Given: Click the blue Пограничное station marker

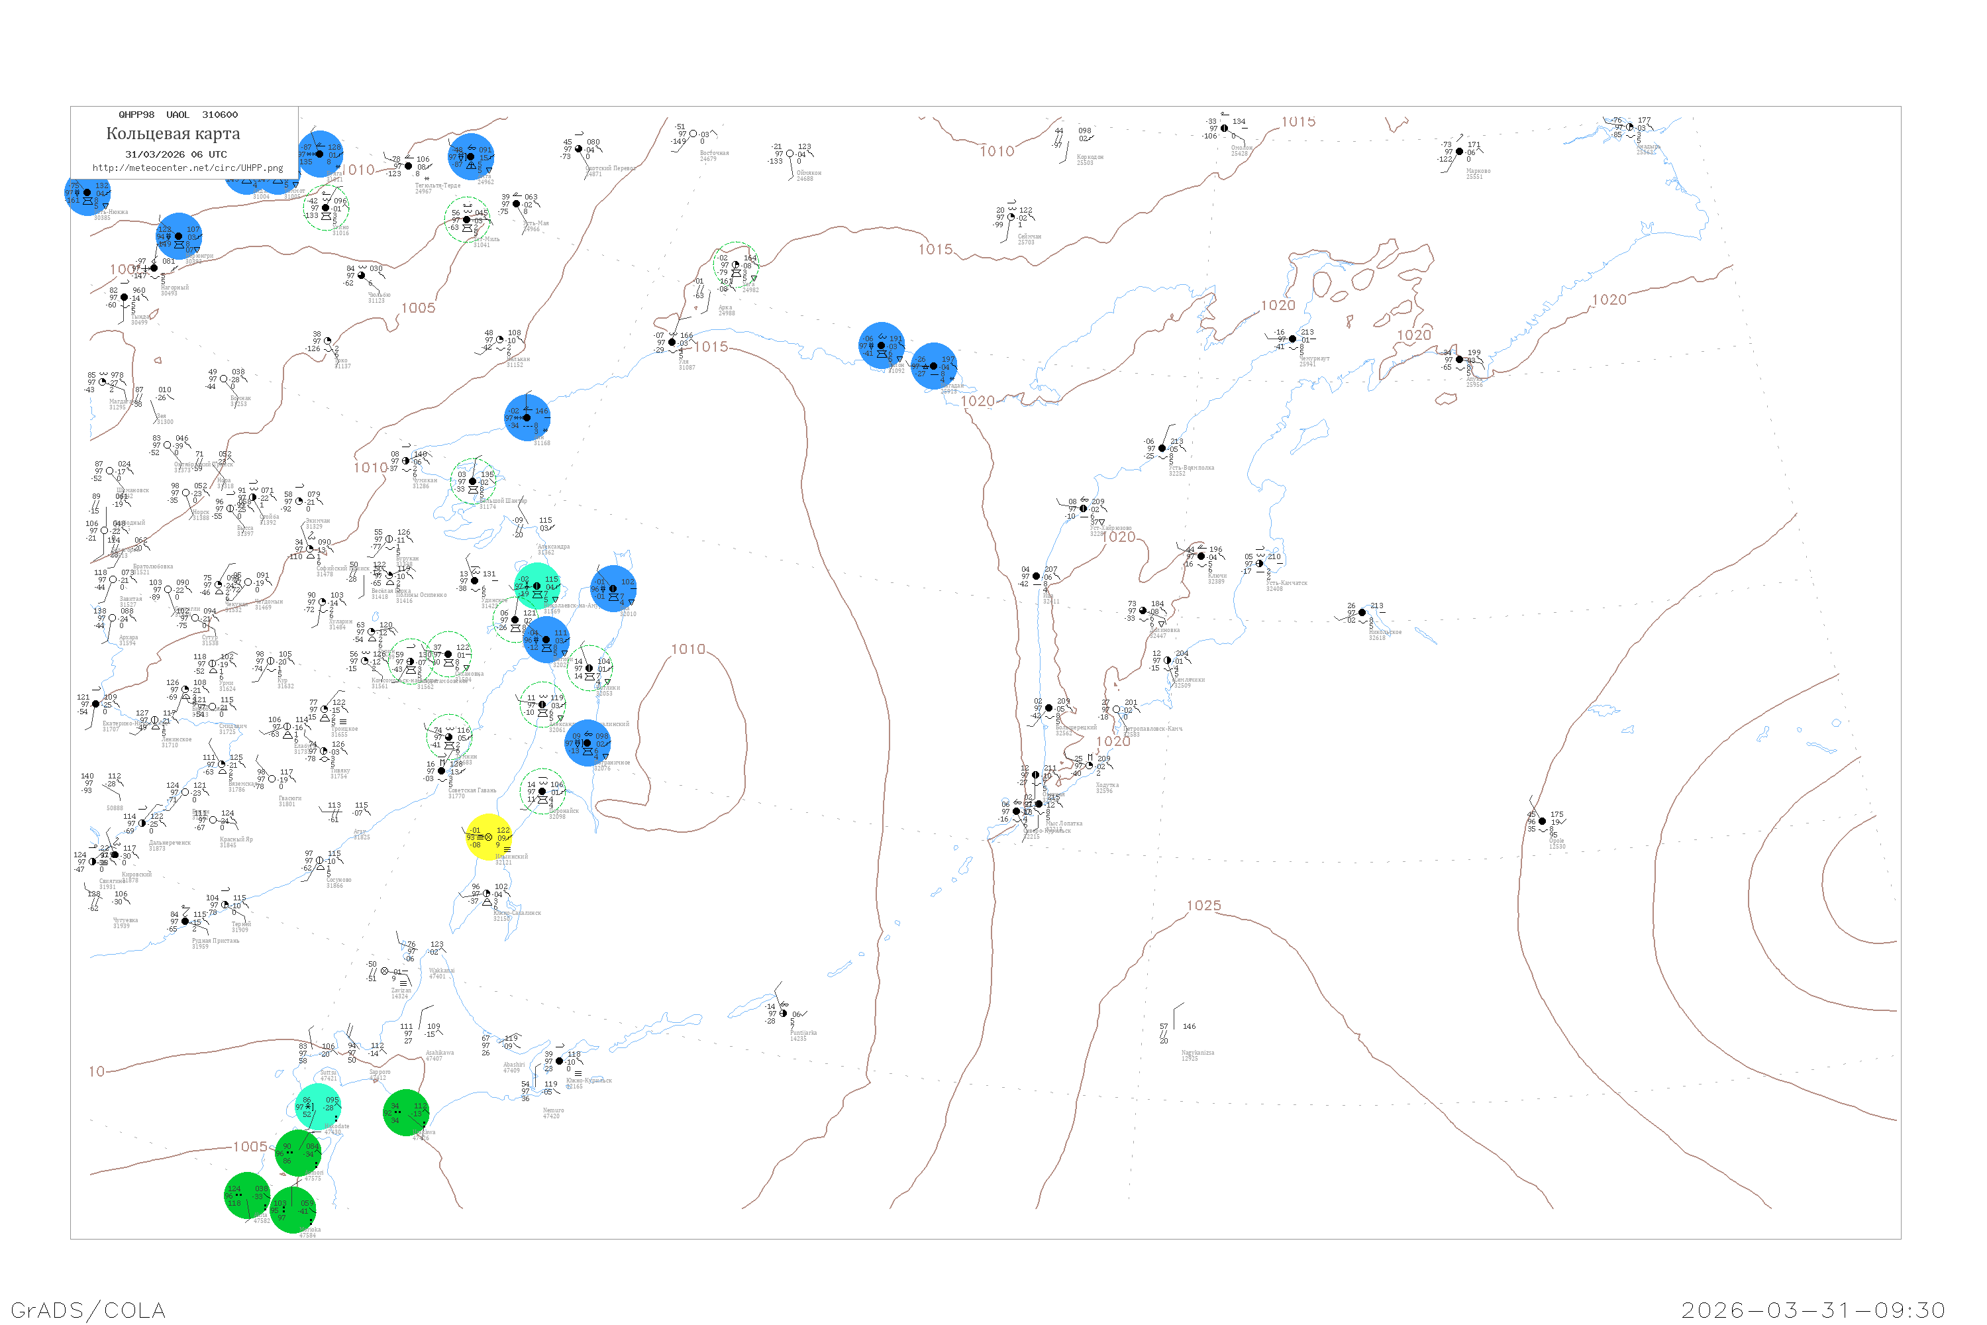Looking at the screenshot, I should pos(587,743).
